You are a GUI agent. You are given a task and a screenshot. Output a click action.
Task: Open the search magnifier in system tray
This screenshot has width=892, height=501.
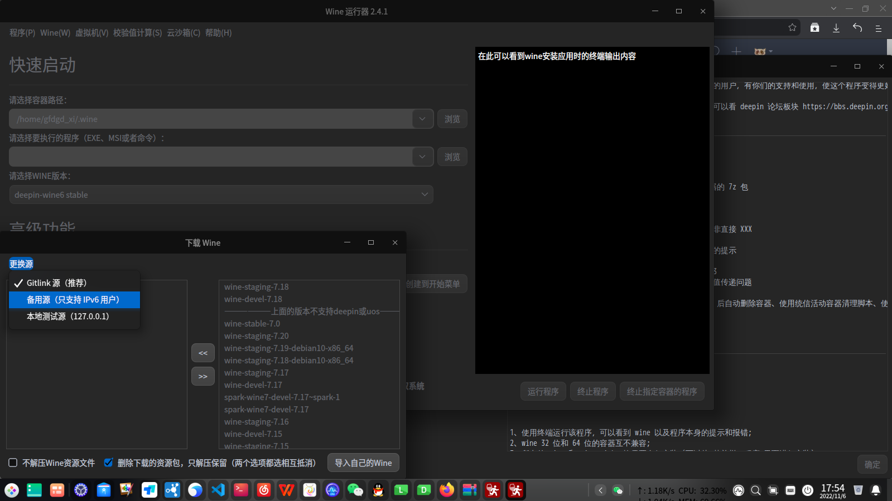[x=756, y=490]
